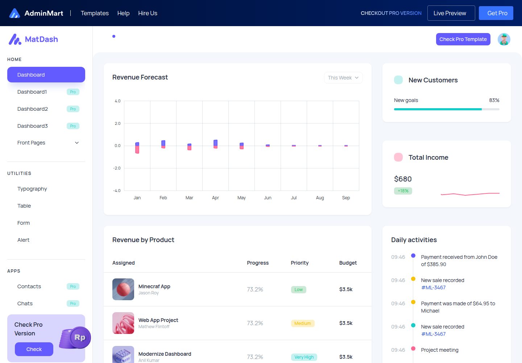Open Chats in Apps section
The image size is (522, 363).
point(46,303)
